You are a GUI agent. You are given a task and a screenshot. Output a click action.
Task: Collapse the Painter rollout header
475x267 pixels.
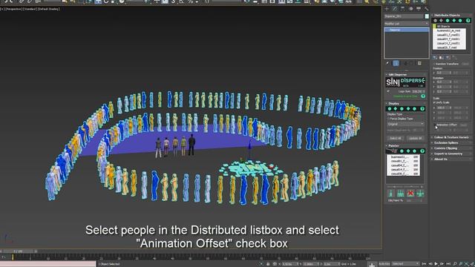(406, 146)
